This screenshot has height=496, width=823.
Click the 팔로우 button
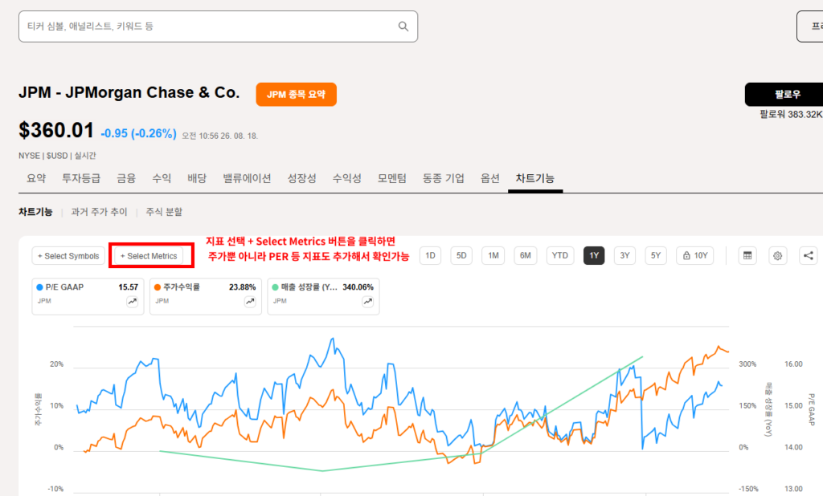click(x=785, y=95)
